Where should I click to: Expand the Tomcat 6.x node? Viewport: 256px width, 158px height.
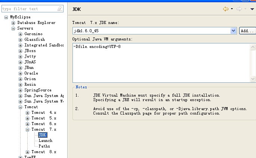point(27,124)
